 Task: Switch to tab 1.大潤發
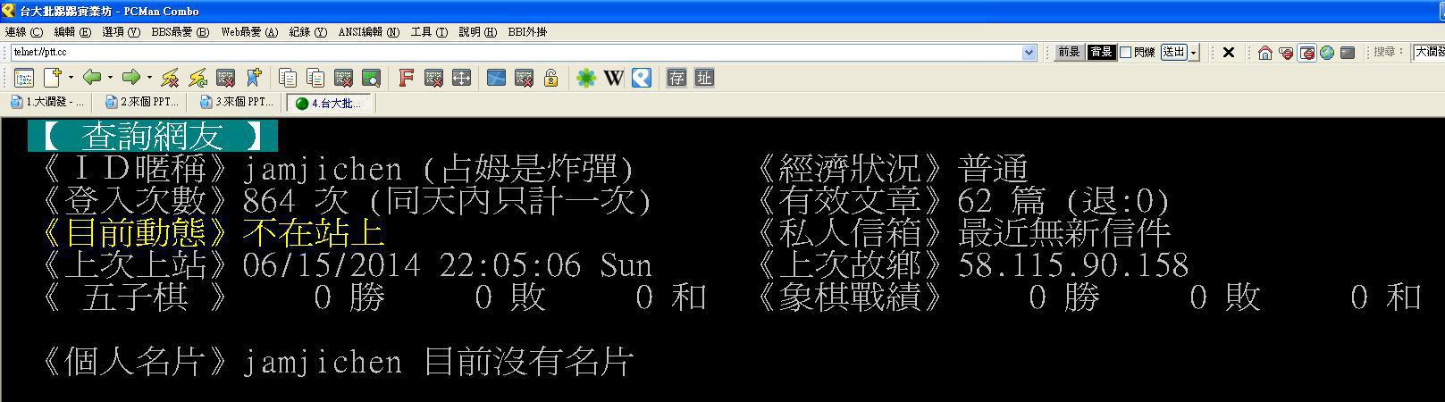47,103
